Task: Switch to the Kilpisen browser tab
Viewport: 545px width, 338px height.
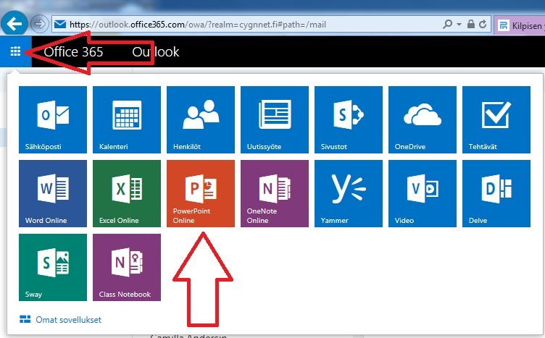Action: coord(520,25)
